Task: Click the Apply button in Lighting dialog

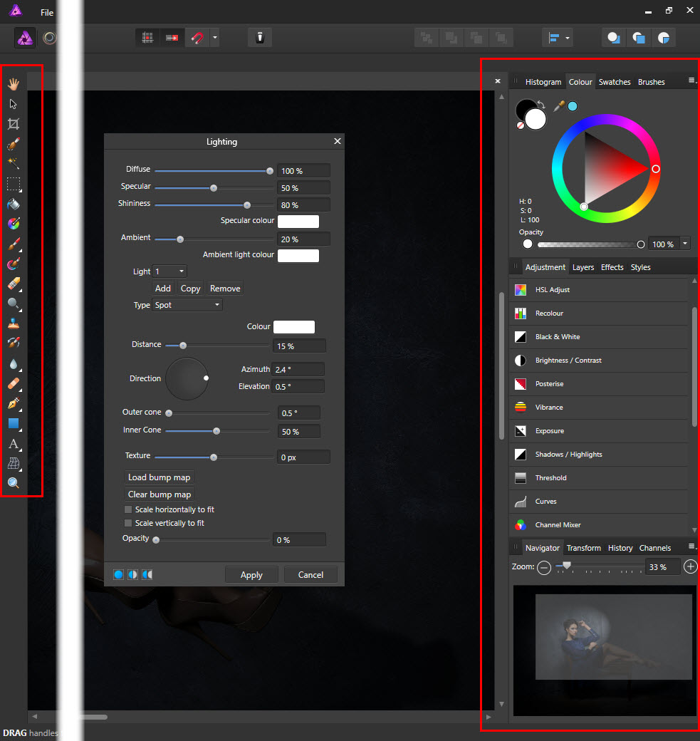Action: click(x=251, y=575)
